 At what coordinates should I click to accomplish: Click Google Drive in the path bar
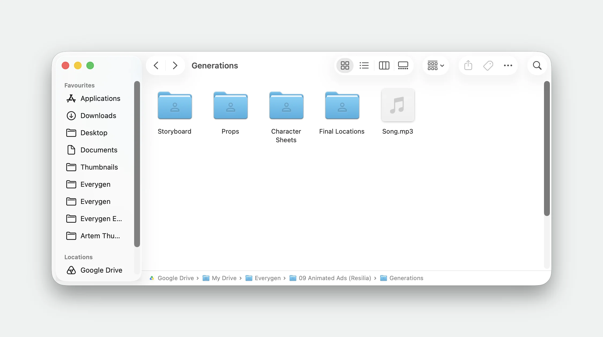172,278
